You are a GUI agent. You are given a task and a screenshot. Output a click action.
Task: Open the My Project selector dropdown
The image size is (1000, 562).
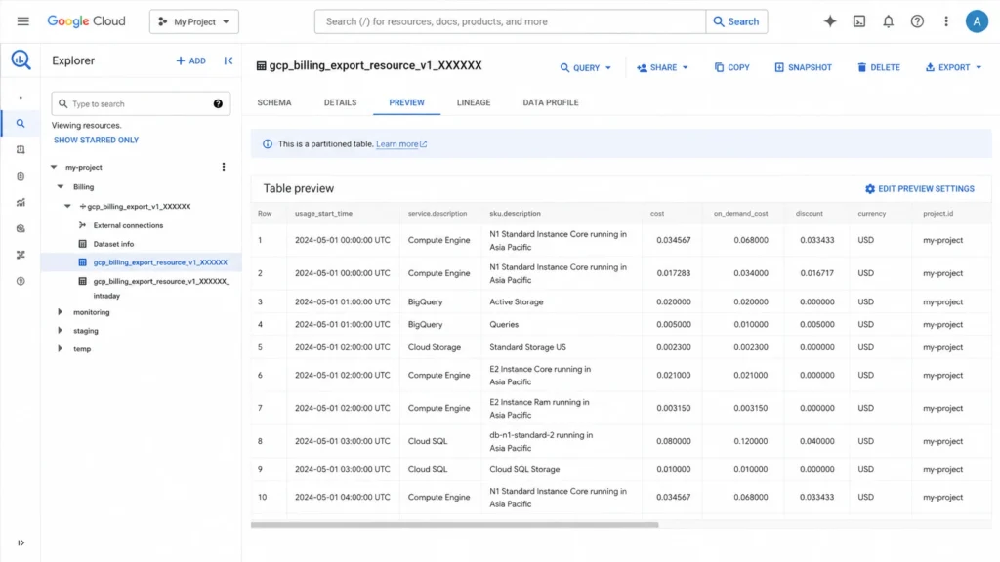[x=194, y=21]
